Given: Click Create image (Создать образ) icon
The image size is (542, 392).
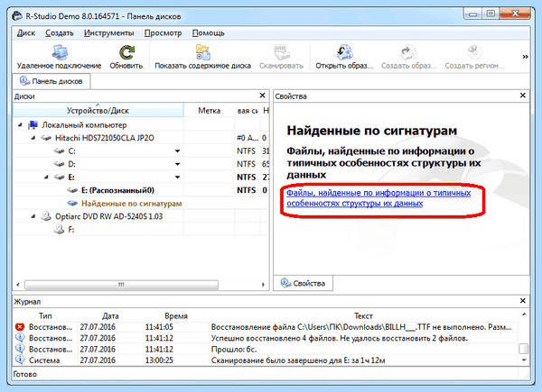Looking at the screenshot, I should pos(409,52).
